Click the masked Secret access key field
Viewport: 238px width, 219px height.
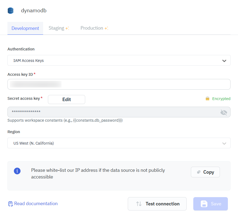(x=119, y=112)
